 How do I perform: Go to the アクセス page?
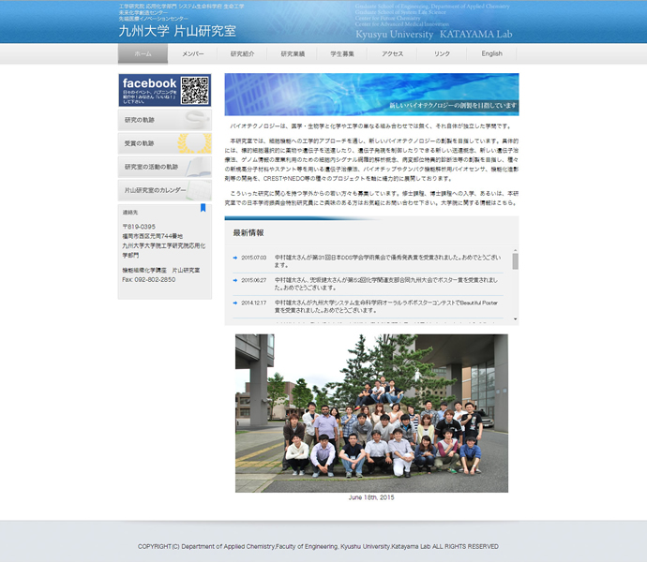392,53
